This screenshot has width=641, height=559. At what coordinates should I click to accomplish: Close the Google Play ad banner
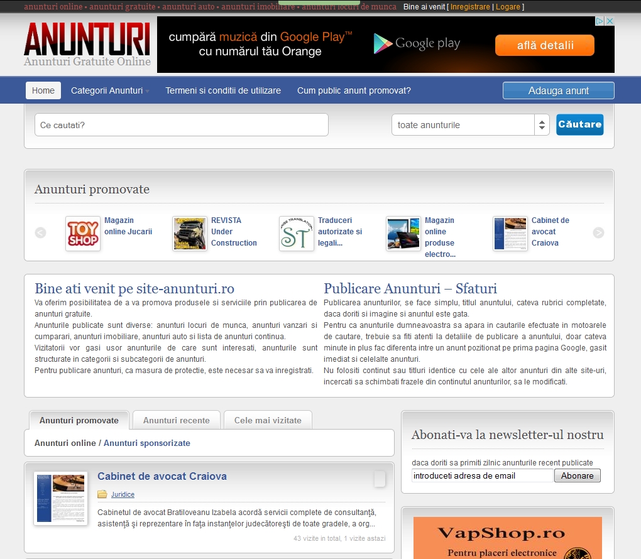click(x=609, y=21)
